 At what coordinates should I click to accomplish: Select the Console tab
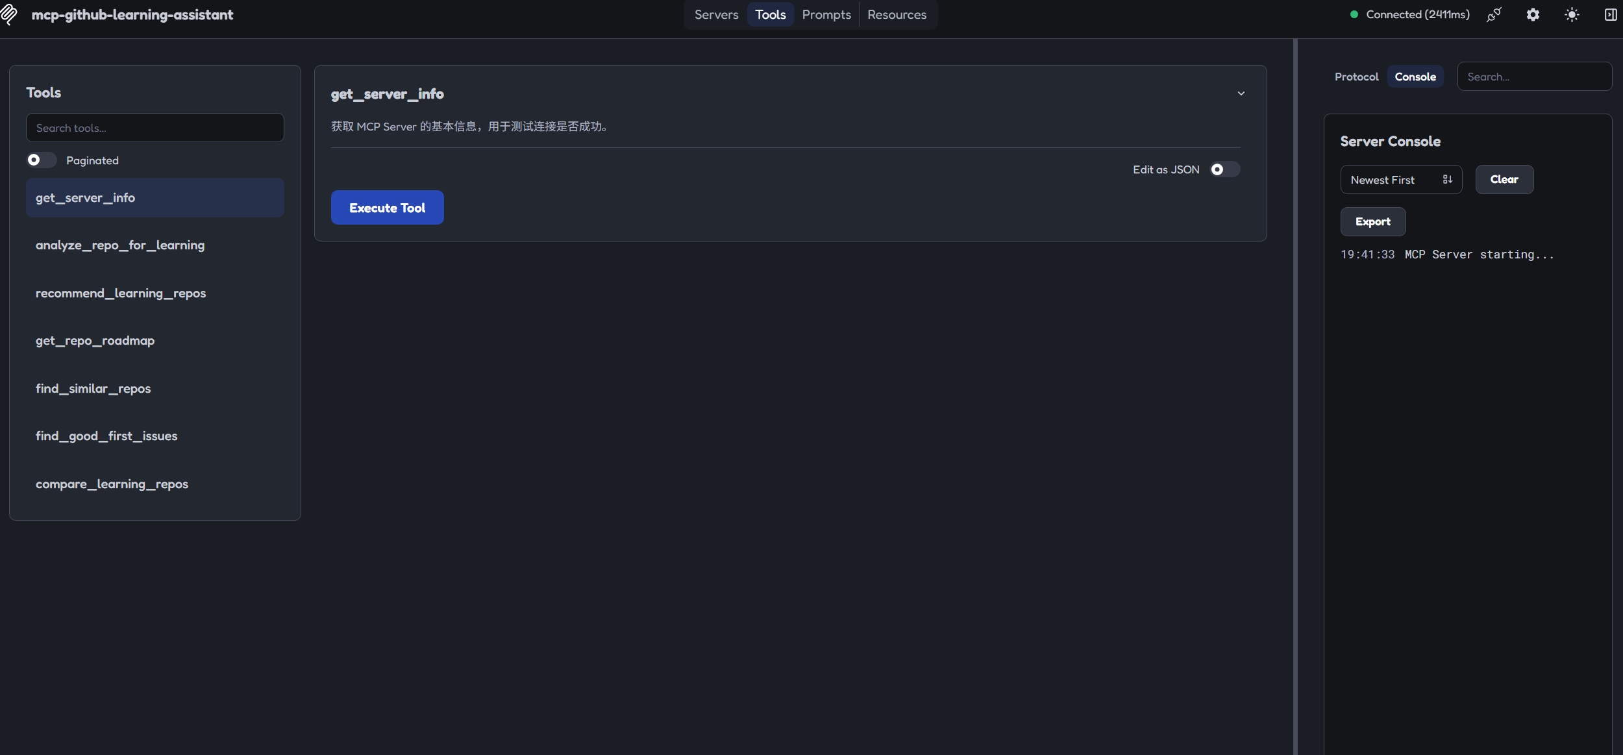pos(1415,77)
